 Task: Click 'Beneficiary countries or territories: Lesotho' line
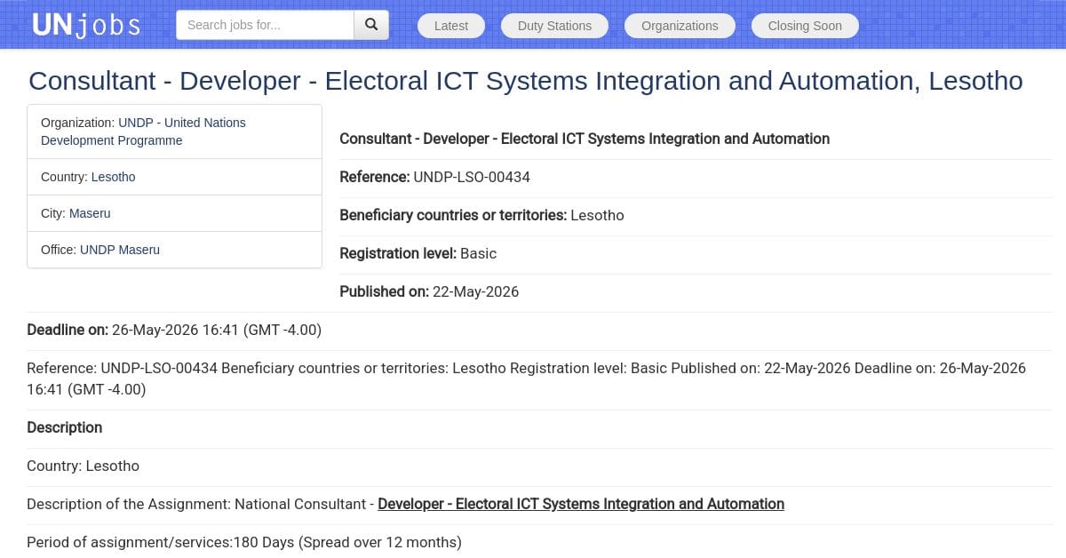(x=481, y=215)
